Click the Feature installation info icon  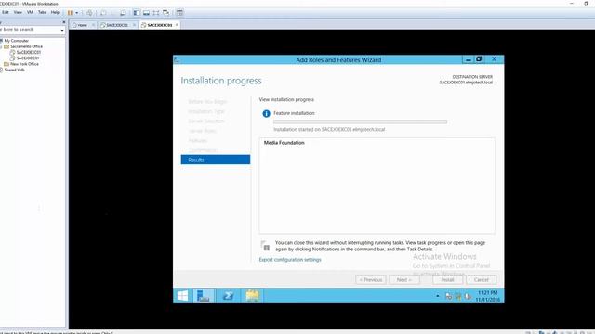[267, 113]
